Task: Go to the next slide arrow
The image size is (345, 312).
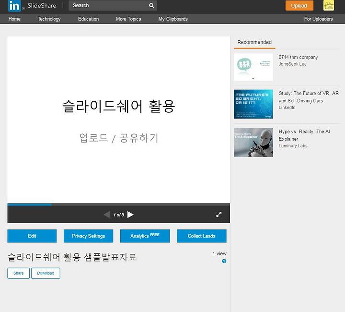Action: pos(130,215)
